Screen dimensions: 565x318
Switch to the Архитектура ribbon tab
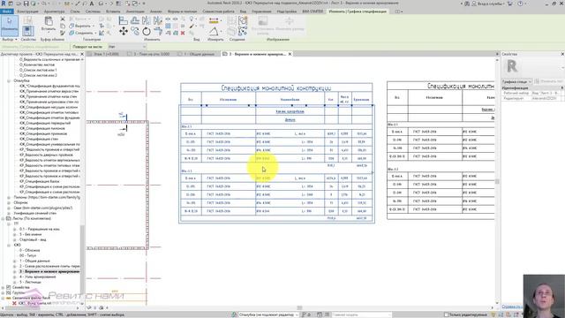click(x=54, y=11)
